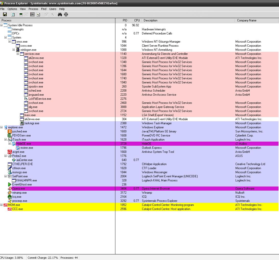279x260 pixels.
Task: Collapse the iTouch.exe tree node
Action: point(6,139)
